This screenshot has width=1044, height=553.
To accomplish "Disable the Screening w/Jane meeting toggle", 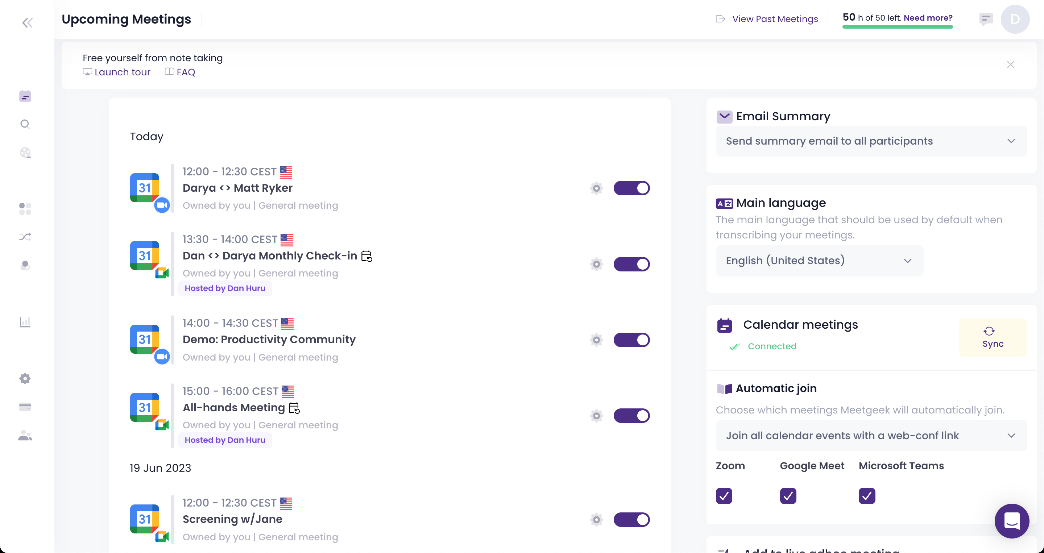I will coord(631,519).
